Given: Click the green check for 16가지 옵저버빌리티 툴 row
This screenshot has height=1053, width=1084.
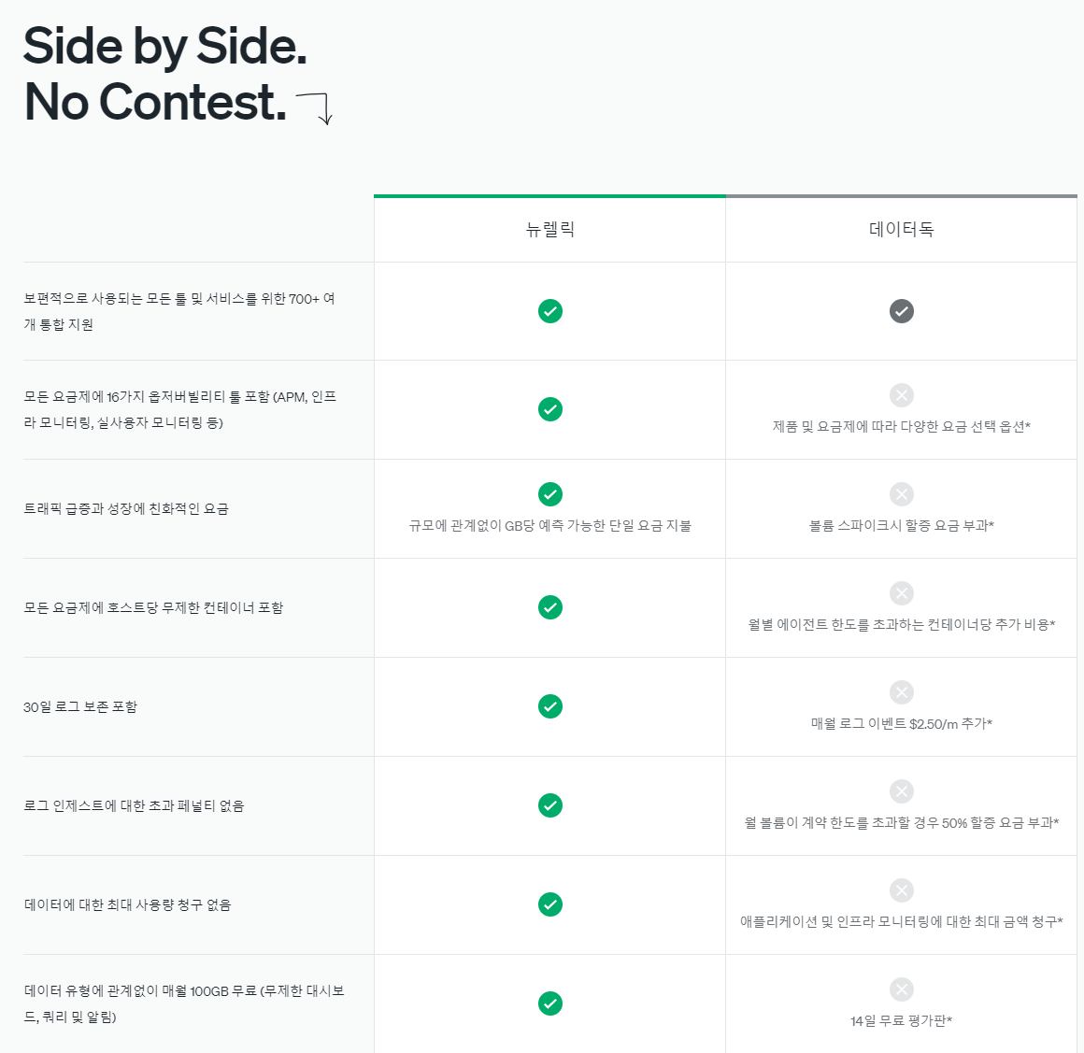Looking at the screenshot, I should (x=550, y=409).
